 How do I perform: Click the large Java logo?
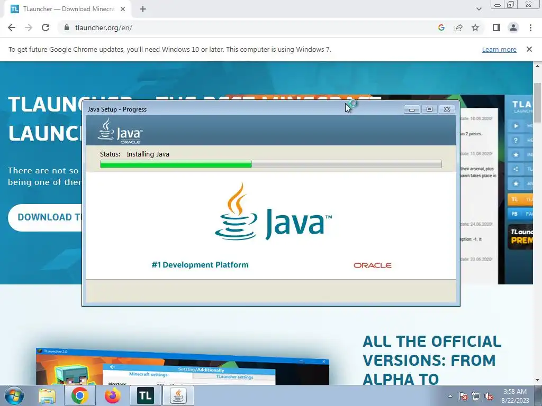pyautogui.click(x=273, y=211)
